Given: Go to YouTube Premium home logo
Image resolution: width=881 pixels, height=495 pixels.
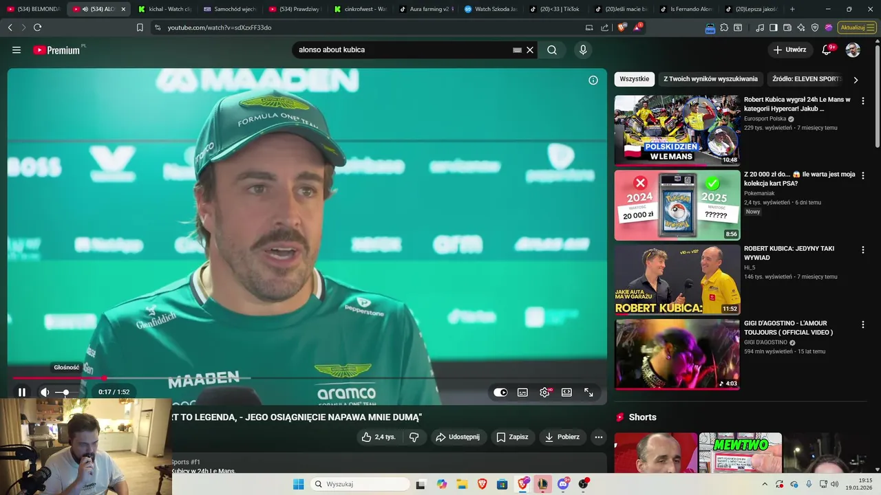Looking at the screenshot, I should tap(59, 50).
